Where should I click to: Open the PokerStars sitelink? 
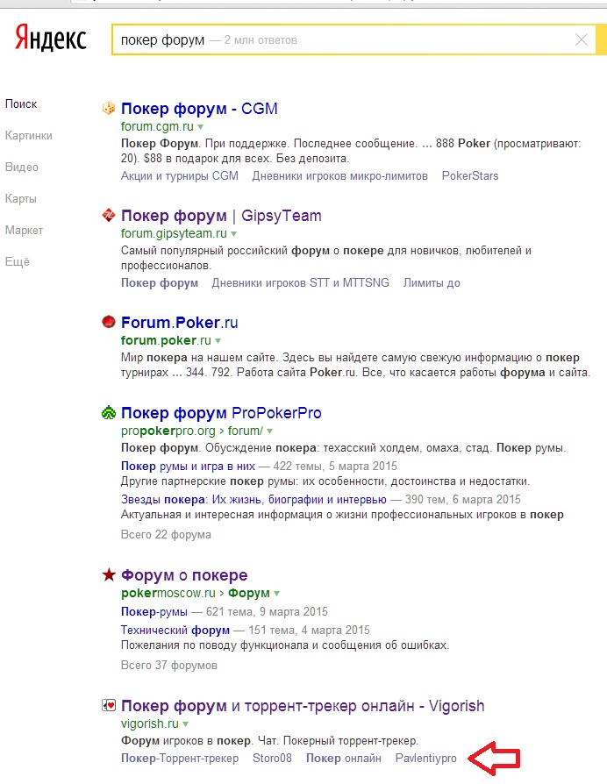(470, 176)
